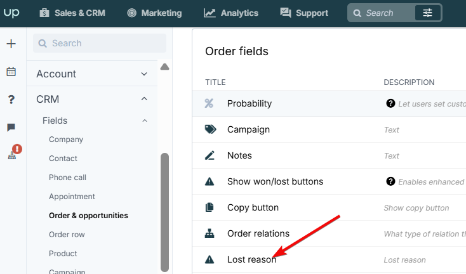Screen dimensions: 466x274
Task: Click the Copy button documents icon
Action: (210, 207)
